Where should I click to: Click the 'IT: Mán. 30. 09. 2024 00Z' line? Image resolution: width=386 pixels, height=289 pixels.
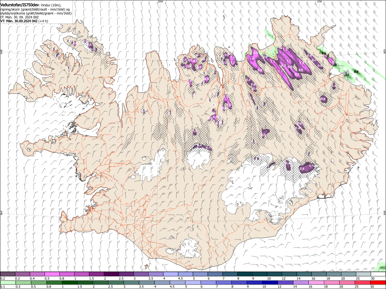click(20, 17)
